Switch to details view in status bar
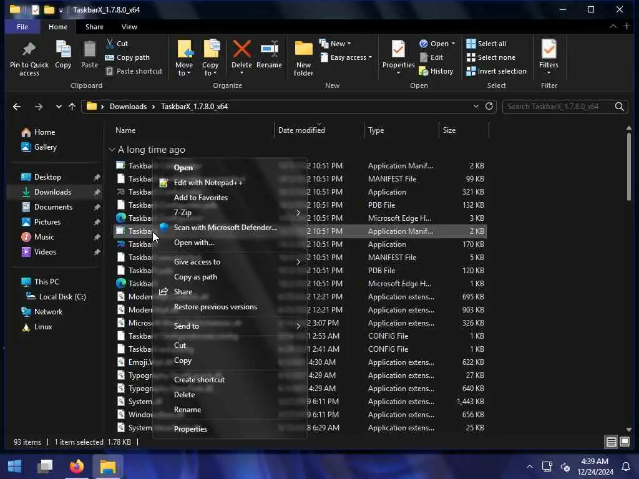 (x=611, y=442)
